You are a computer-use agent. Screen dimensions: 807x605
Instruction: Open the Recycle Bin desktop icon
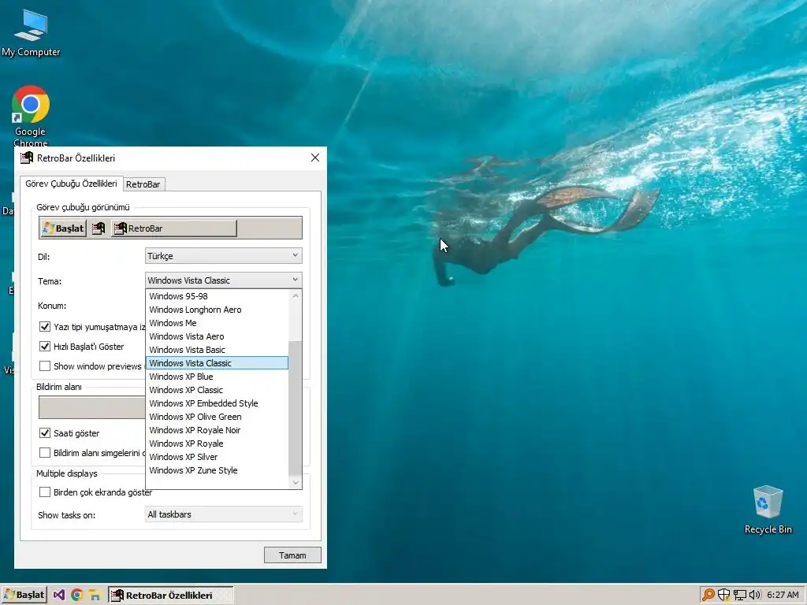point(768,510)
